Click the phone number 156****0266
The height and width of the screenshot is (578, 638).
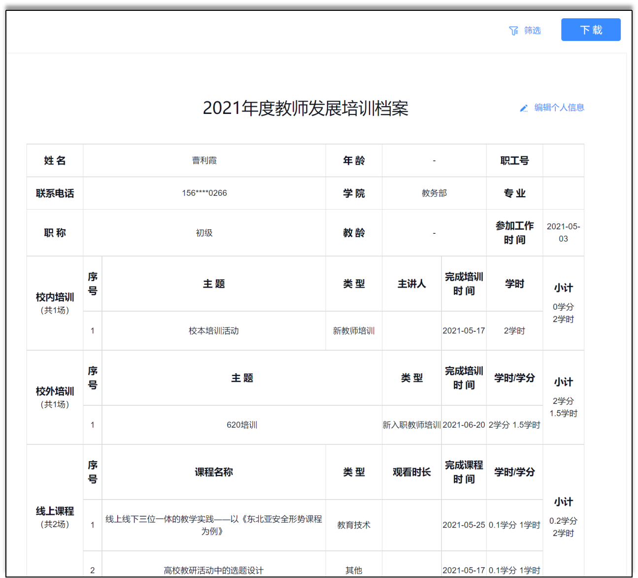pos(204,193)
